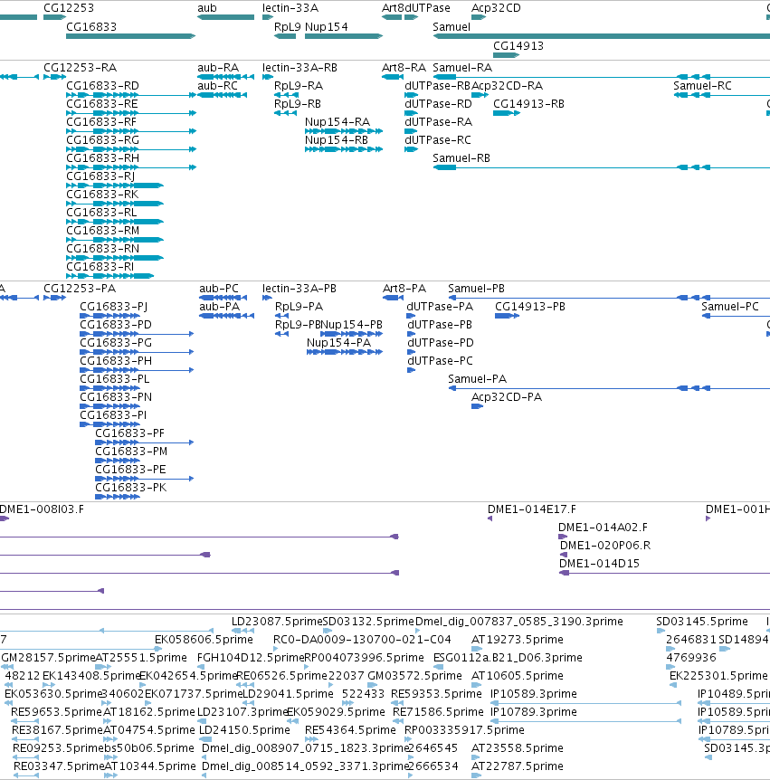Screen dimensions: 770x780
Task: Select the Nup154-RA transcript label
Action: click(337, 122)
